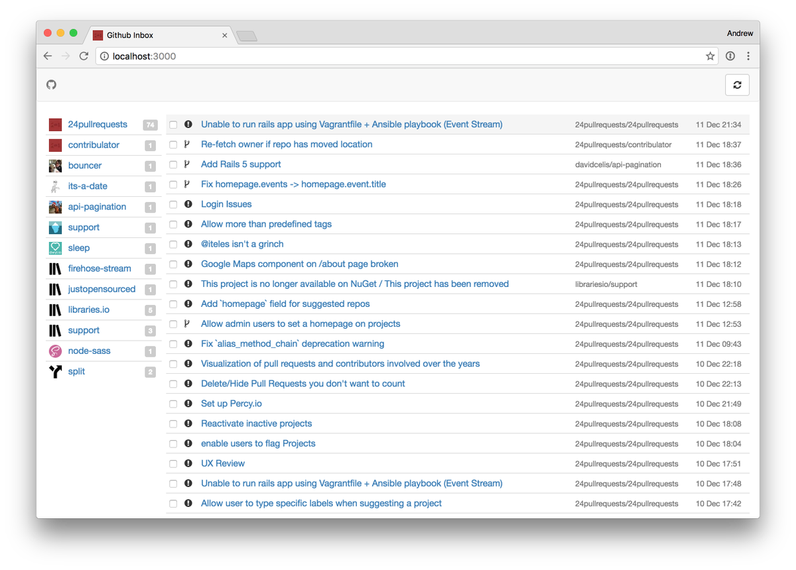Click the 11 Dec 21:34 timestamp

[x=718, y=125]
